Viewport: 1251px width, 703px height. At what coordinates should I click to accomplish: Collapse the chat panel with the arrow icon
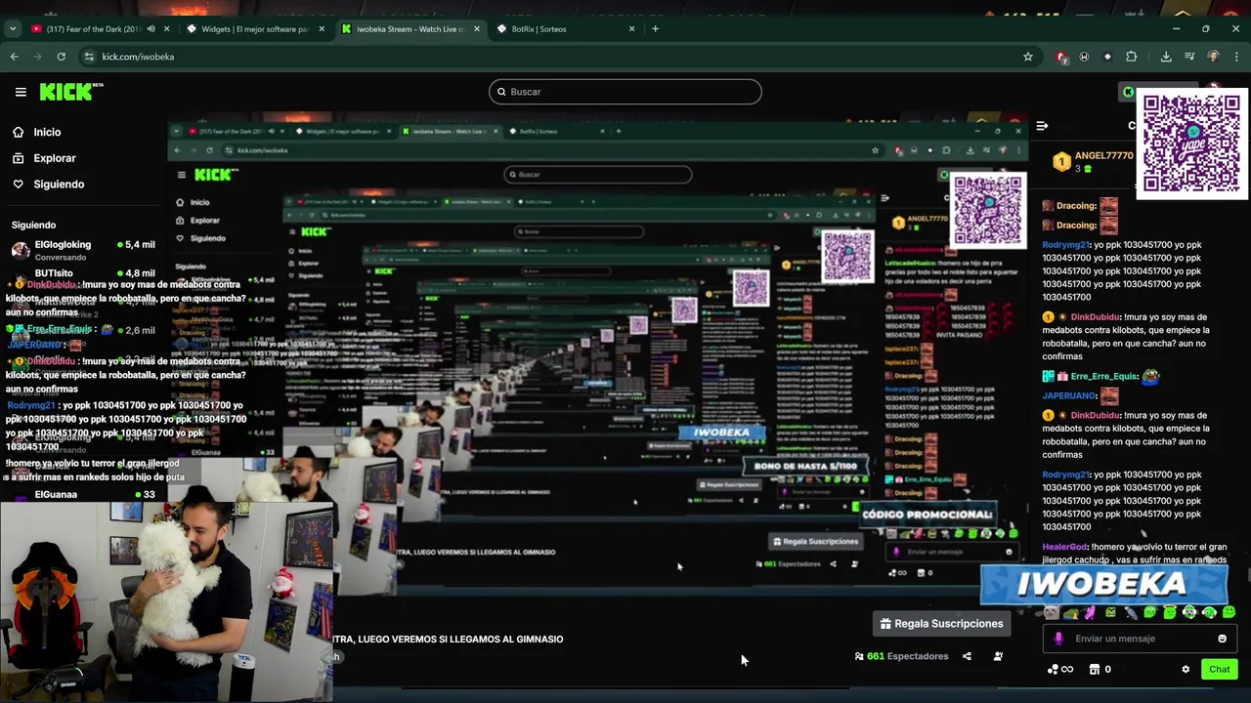1042,126
